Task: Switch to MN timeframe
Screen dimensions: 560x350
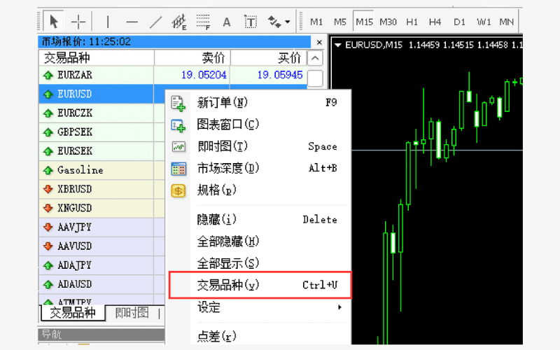Action: point(506,22)
